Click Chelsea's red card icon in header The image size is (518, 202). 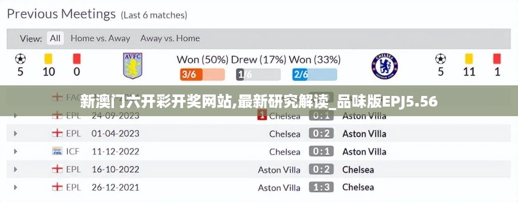click(497, 59)
